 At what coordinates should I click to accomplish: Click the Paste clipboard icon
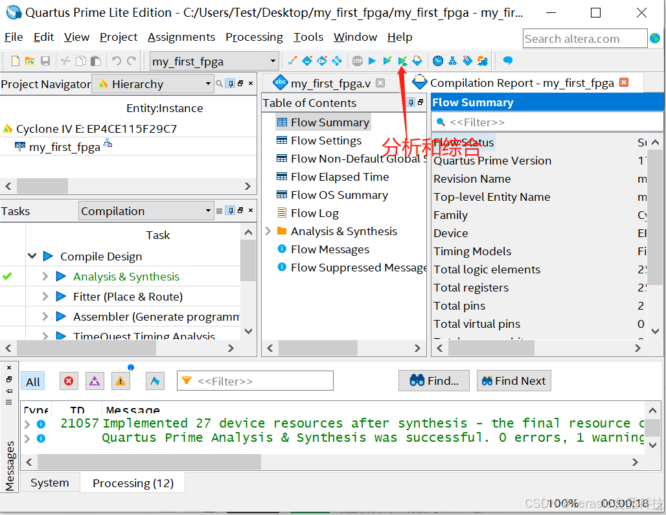[96, 61]
